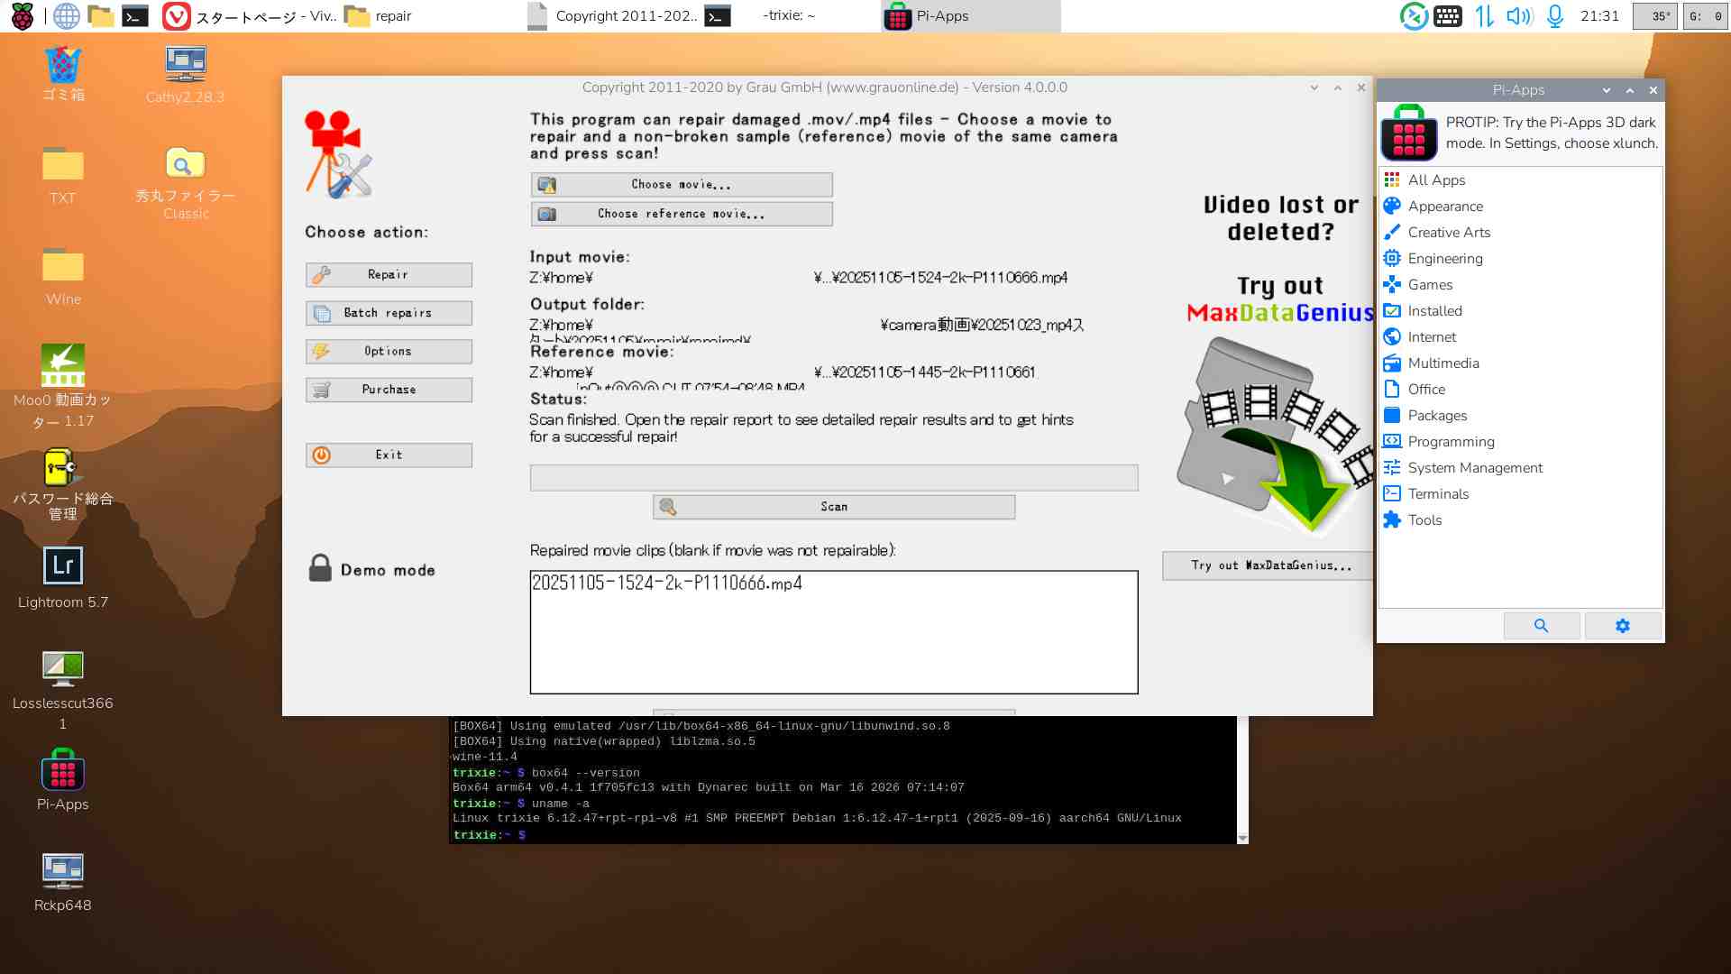Click the Choose movie button

(681, 185)
